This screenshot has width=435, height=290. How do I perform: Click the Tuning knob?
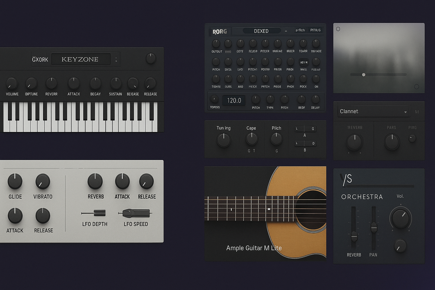223,140
